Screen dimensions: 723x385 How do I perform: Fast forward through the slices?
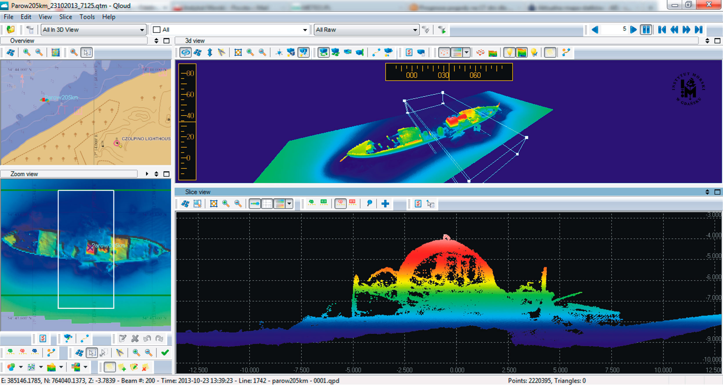pyautogui.click(x=686, y=30)
